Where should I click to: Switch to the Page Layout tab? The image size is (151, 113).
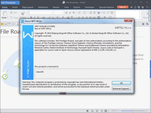pos(28,7)
